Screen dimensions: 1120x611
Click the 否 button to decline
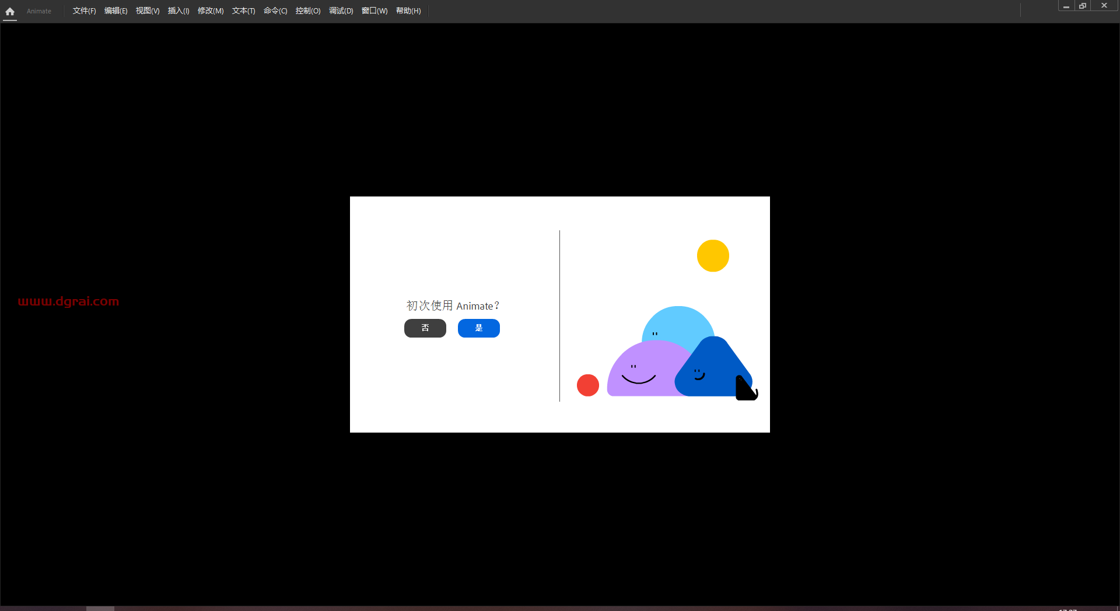click(x=425, y=328)
